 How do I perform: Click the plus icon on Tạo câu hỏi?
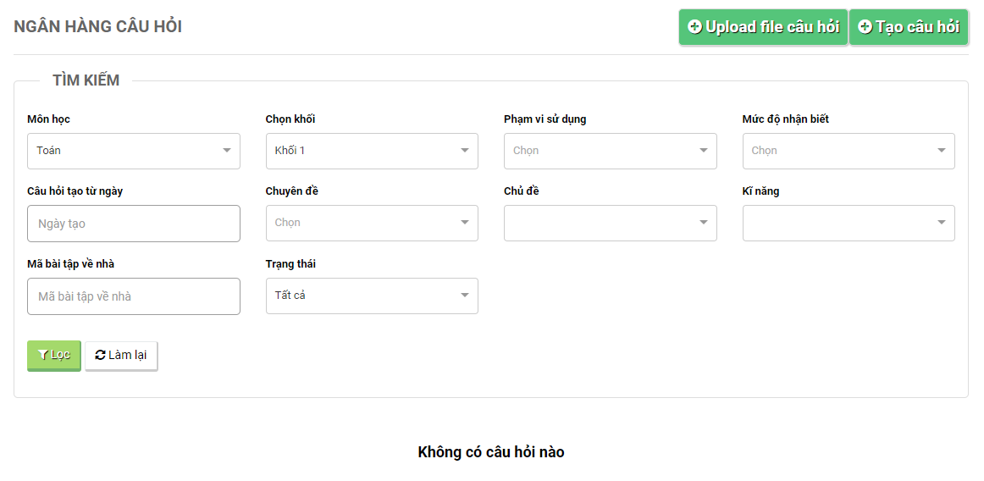pos(865,27)
